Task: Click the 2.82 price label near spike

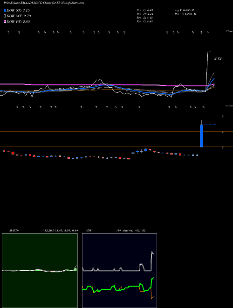Action: click(218, 58)
